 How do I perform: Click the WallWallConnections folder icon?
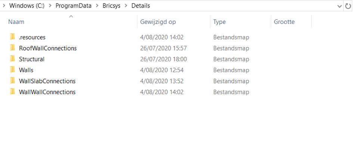click(13, 92)
